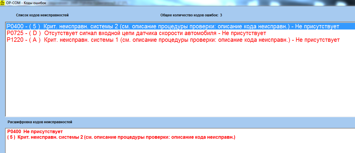This screenshot has height=153, width=355.
Task: Click the '( A )' symptom marker in P1220 row
Action: 35,40
